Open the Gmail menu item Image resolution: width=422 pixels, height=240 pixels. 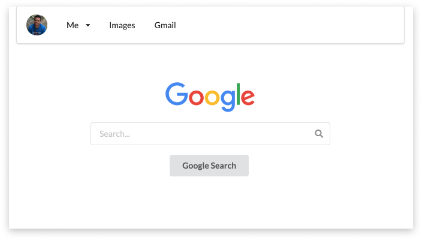pyautogui.click(x=165, y=25)
